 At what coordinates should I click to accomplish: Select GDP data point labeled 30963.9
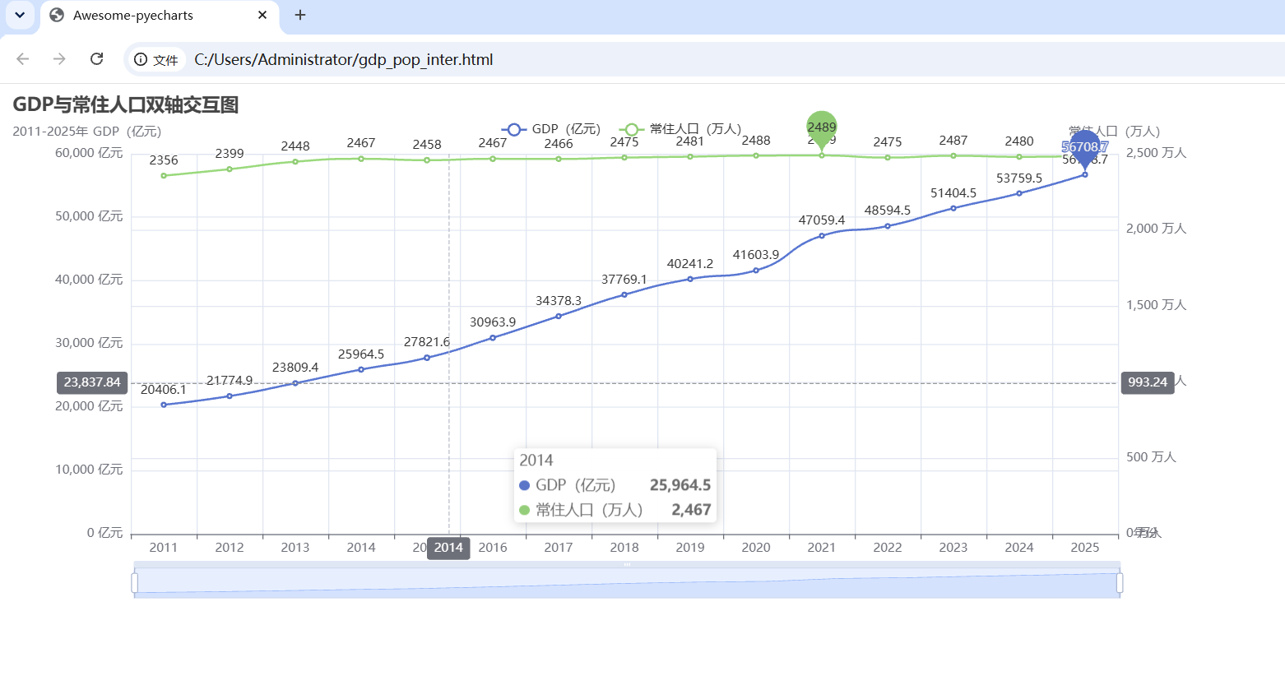(x=493, y=338)
